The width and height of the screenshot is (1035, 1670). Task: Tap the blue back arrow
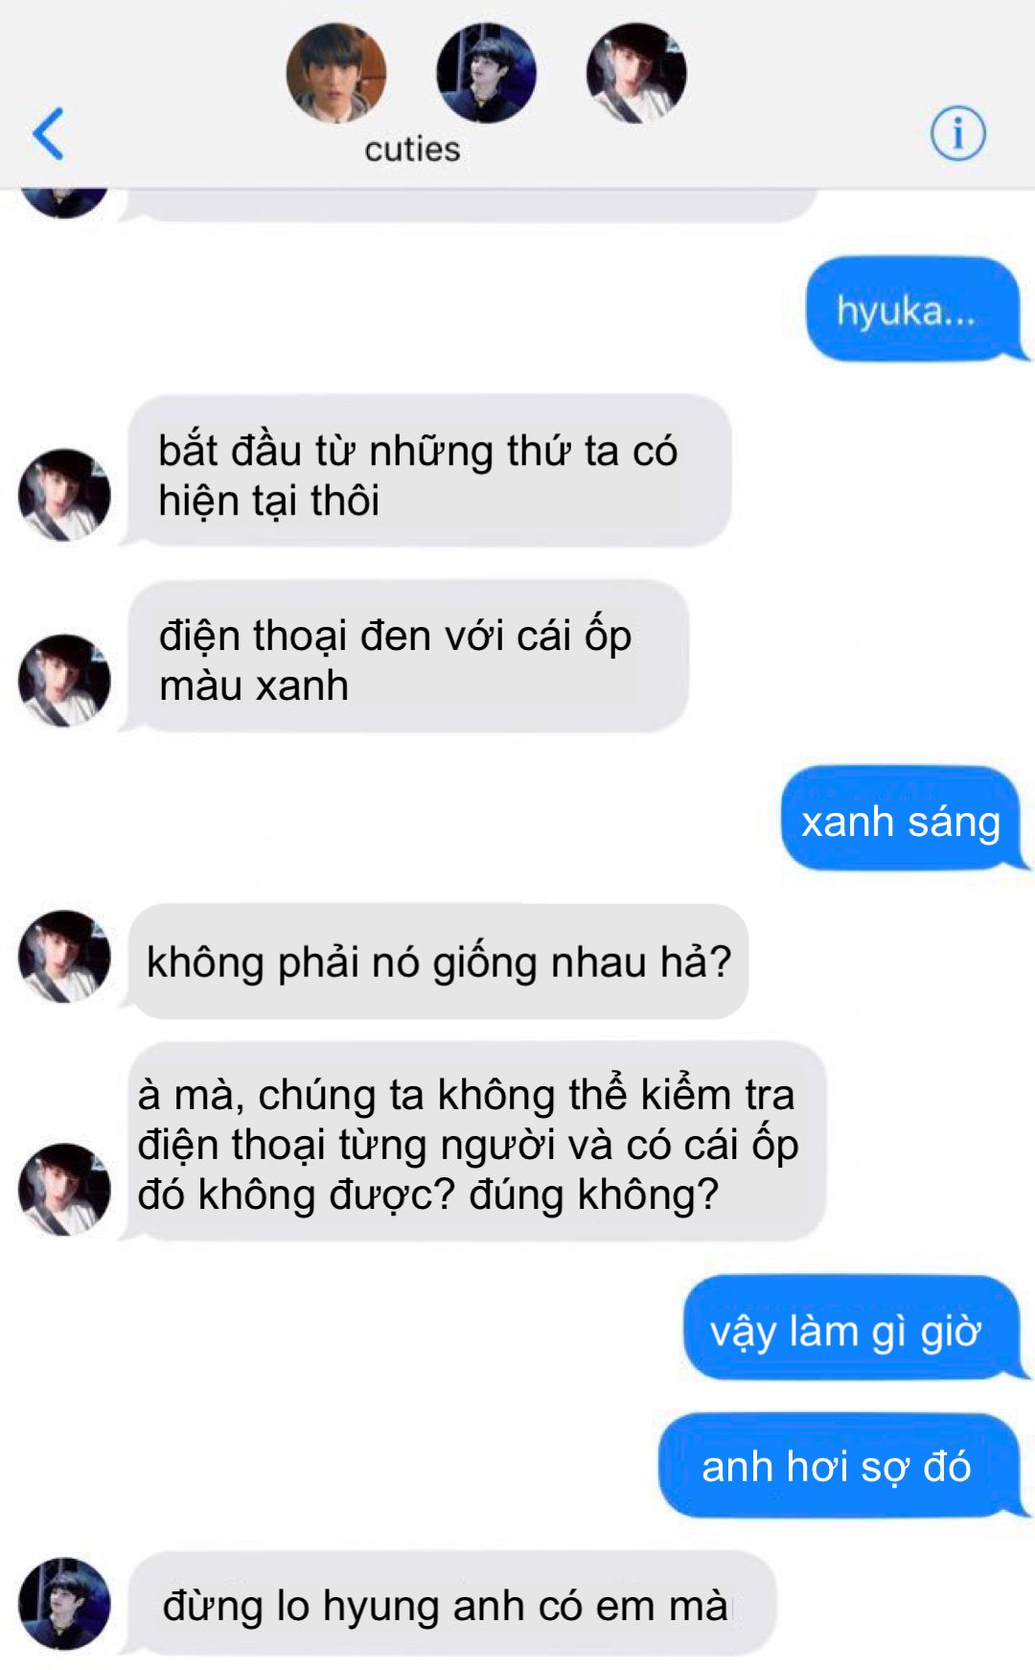click(x=48, y=133)
